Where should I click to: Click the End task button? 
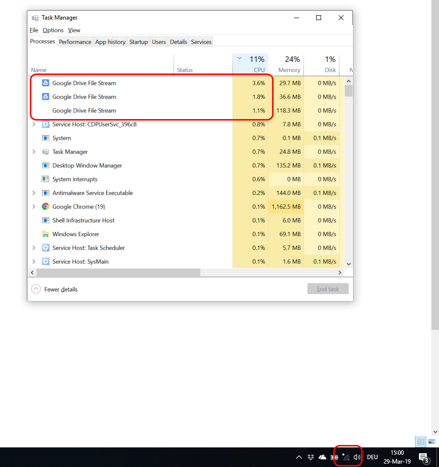328,289
